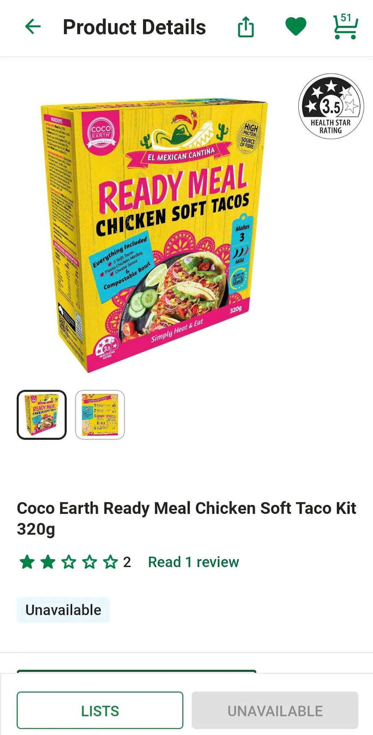Click the Read 1 review link
This screenshot has width=373, height=735.
coord(193,562)
